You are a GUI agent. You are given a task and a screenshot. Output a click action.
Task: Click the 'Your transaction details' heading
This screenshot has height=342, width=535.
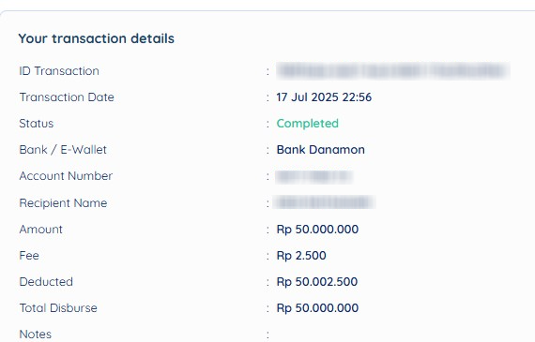coord(97,38)
